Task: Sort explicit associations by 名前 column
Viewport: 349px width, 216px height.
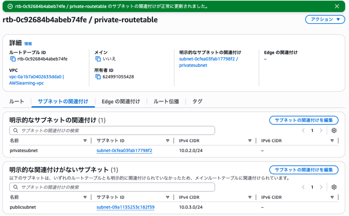Action: (x=85, y=141)
